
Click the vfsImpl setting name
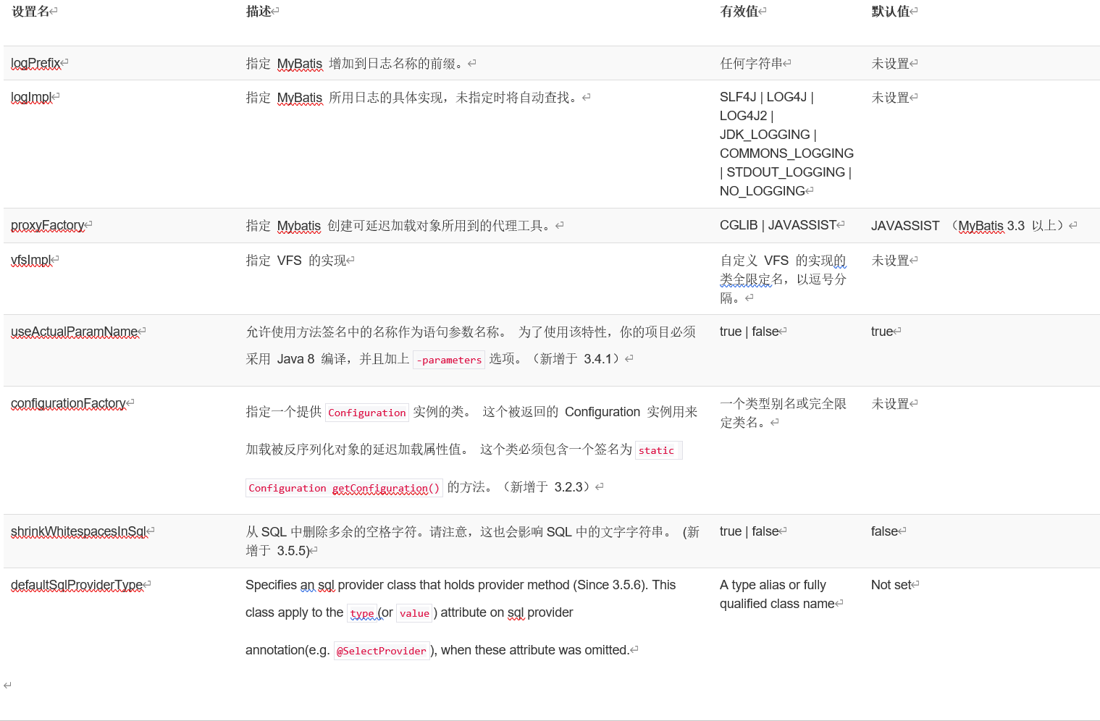30,260
